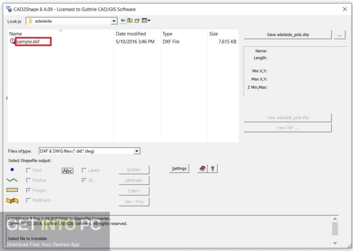Click the Geo - Proj button
This screenshot has width=353, height=251.
coord(134,202)
